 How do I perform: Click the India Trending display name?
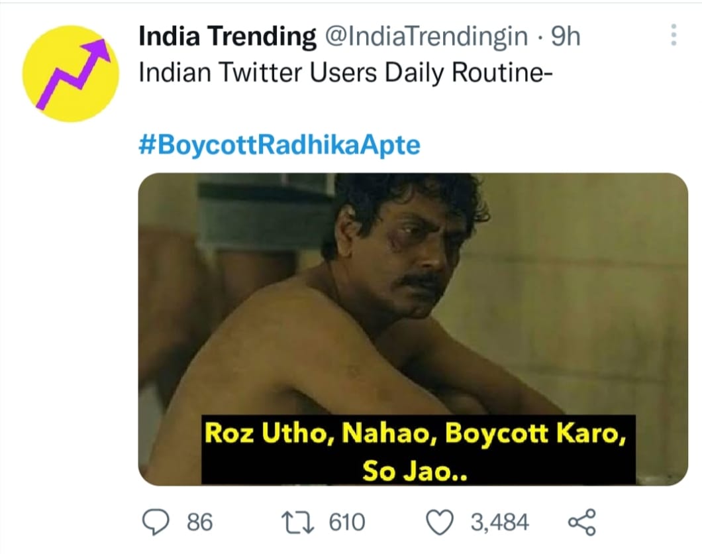pyautogui.click(x=227, y=38)
